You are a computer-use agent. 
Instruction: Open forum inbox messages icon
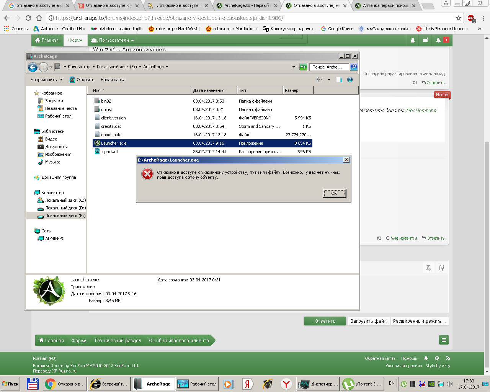(x=425, y=40)
